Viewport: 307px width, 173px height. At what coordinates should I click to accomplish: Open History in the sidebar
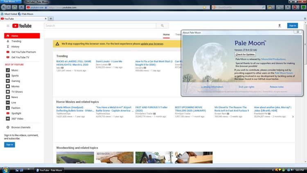[15, 47]
